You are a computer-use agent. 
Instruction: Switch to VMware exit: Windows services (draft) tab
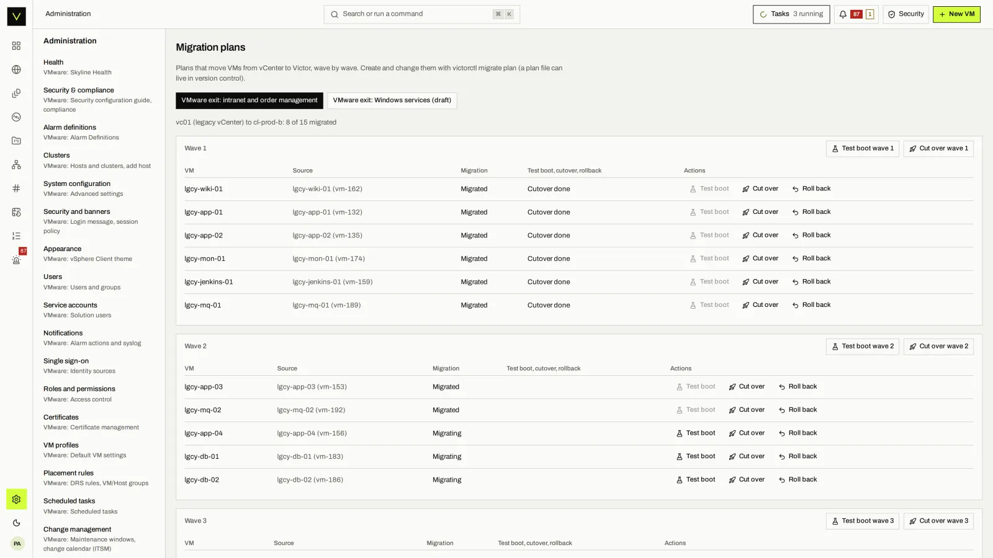click(392, 100)
